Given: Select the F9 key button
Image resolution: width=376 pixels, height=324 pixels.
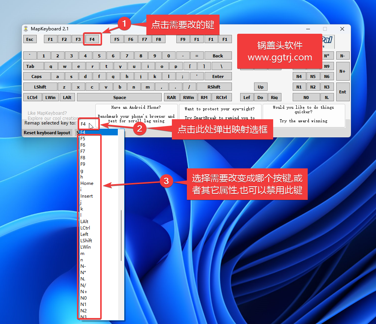Looking at the screenshot, I should [x=183, y=39].
